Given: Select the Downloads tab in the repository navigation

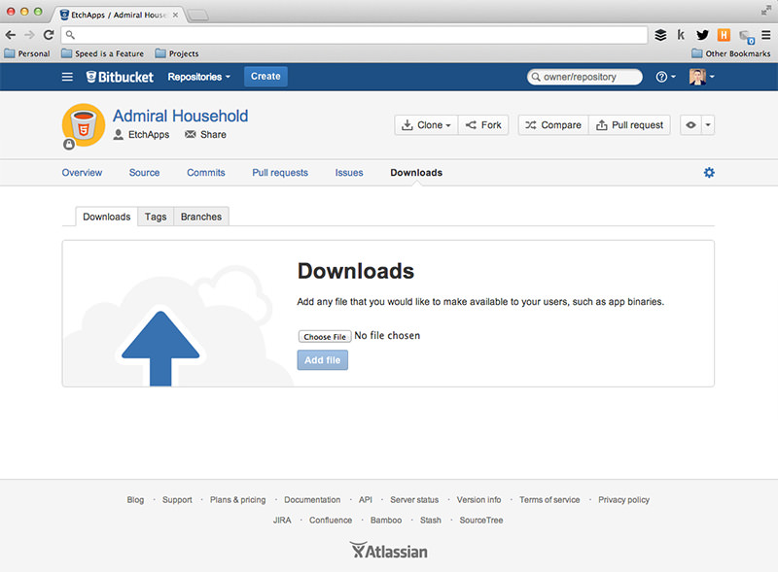Looking at the screenshot, I should coord(416,173).
